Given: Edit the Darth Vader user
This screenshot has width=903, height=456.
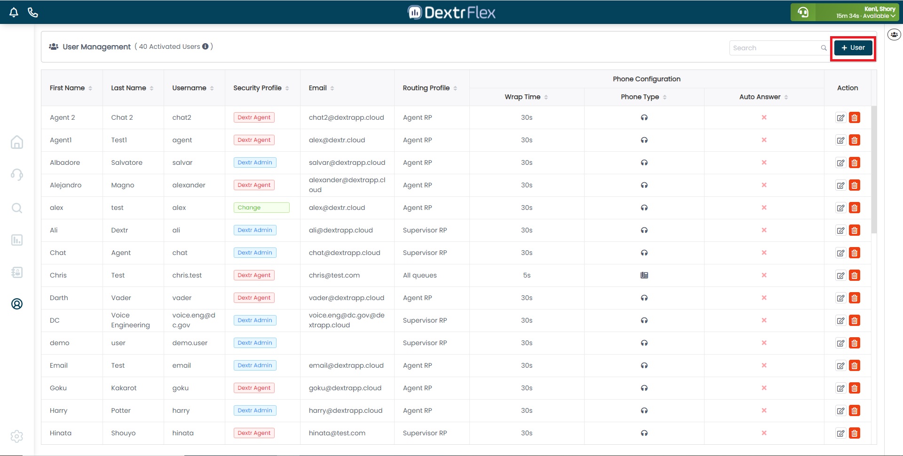Looking at the screenshot, I should click(840, 298).
